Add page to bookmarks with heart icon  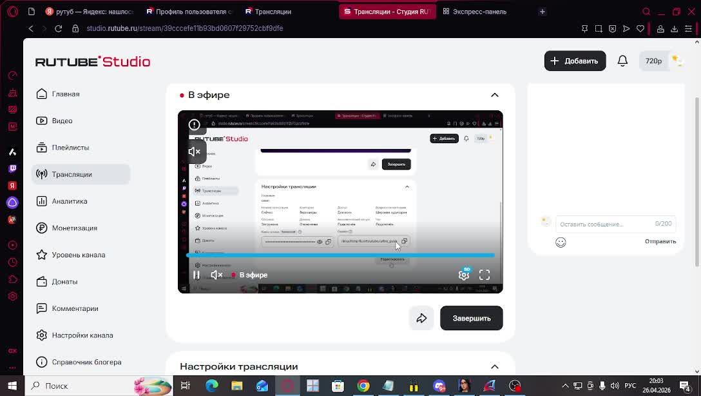click(640, 28)
